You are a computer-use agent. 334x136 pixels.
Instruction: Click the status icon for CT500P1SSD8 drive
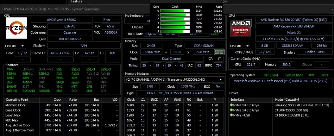coord(231,110)
